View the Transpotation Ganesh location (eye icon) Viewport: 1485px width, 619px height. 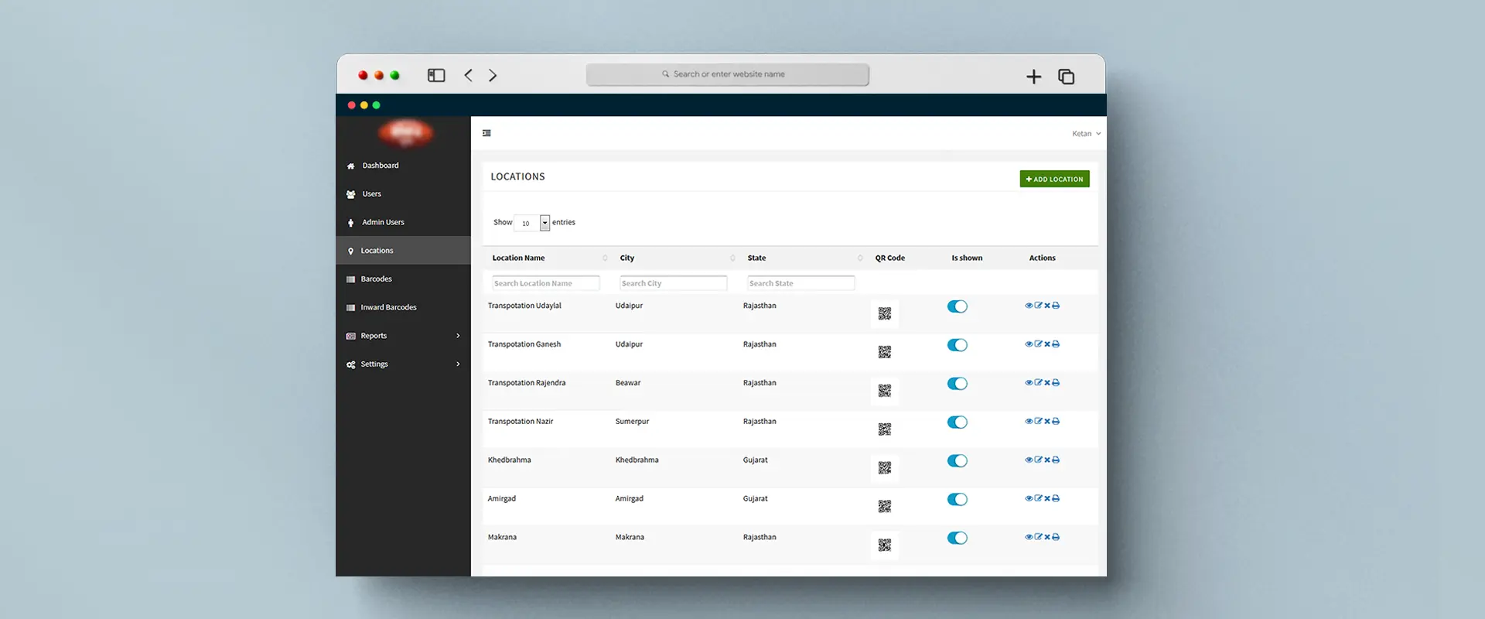[x=1029, y=344]
